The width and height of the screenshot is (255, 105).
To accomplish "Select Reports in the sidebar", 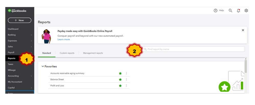I will pos(11,58).
